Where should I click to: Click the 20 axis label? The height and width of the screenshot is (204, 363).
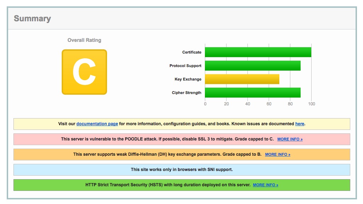[227, 104]
